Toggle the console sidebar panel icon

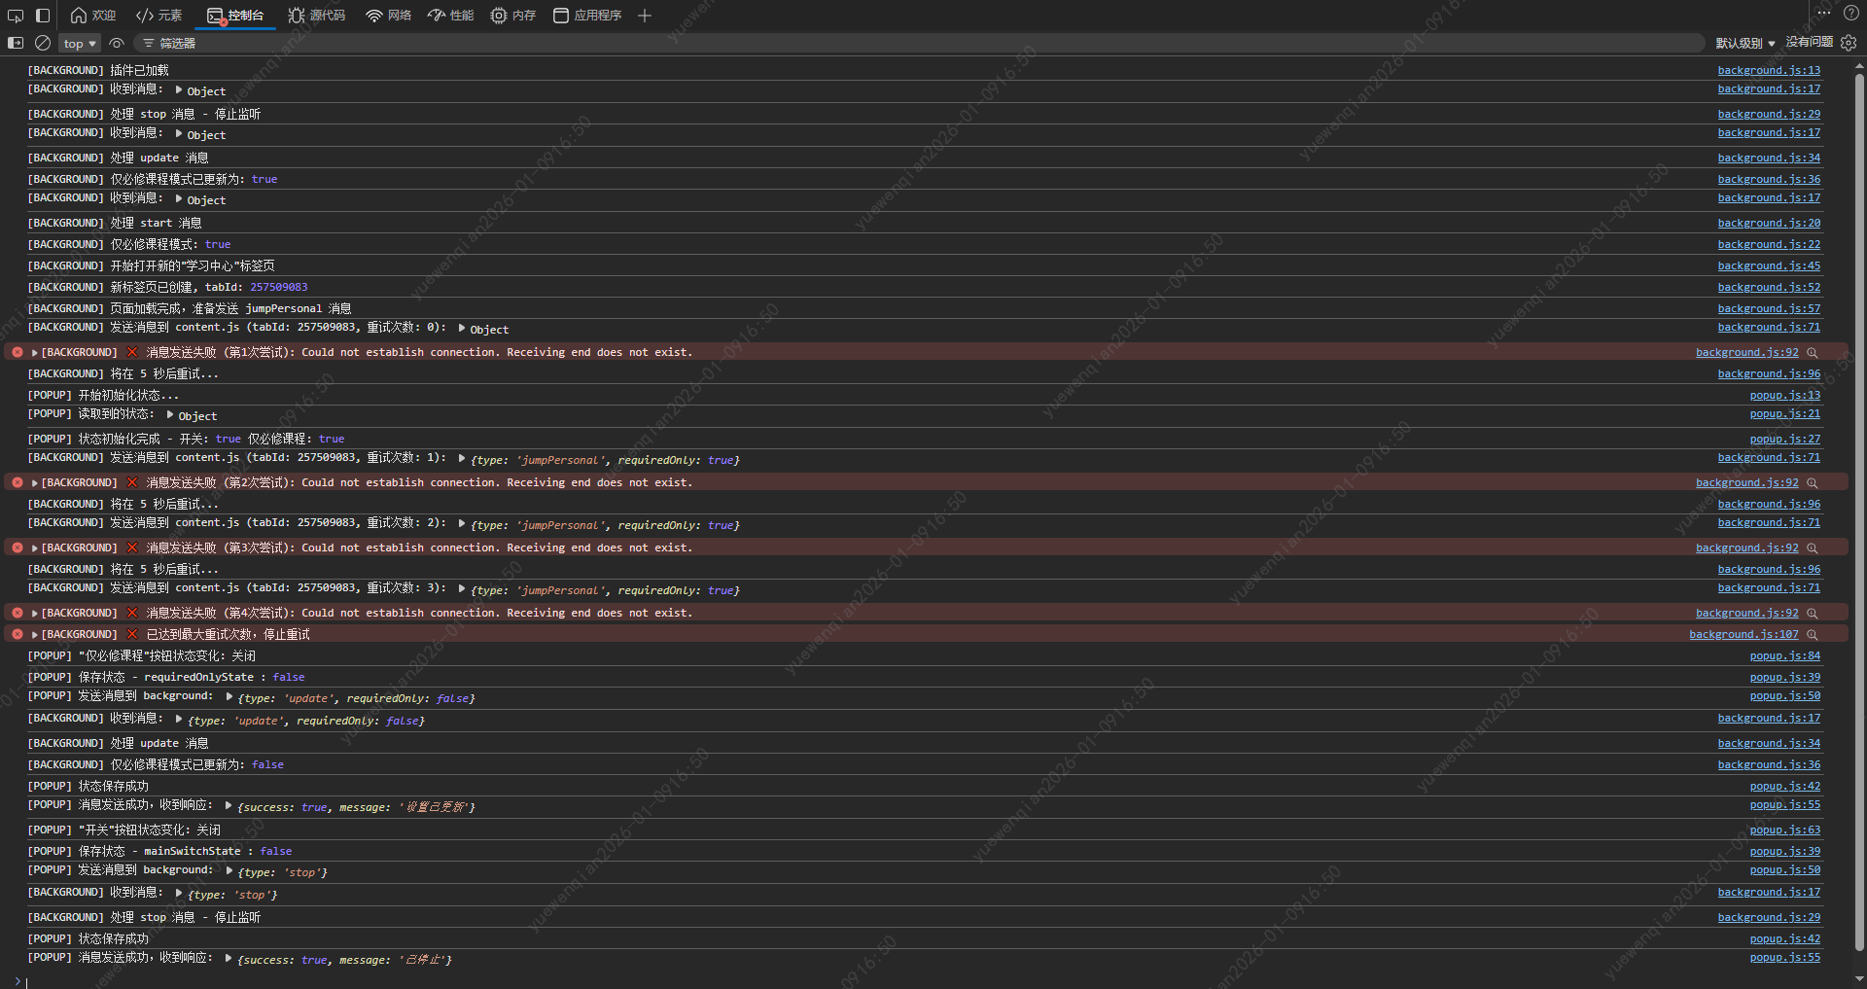[16, 43]
